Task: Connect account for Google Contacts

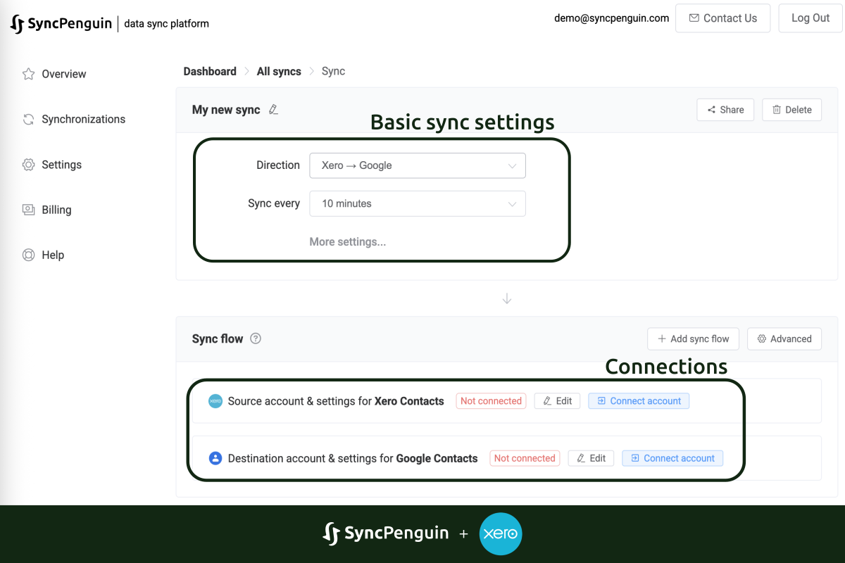Action: [x=672, y=458]
